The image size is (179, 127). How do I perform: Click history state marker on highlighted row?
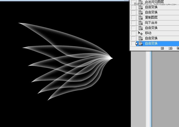[137, 44]
